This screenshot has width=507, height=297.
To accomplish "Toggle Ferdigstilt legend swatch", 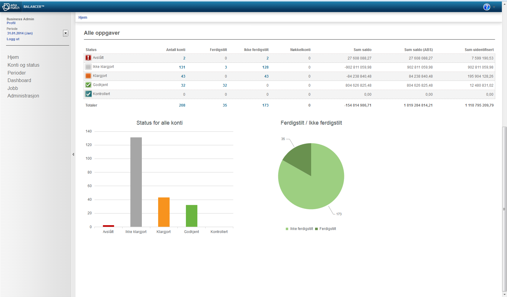I will [316, 229].
